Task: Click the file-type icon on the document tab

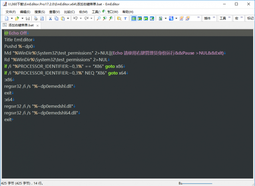Action: pyautogui.click(x=5, y=25)
